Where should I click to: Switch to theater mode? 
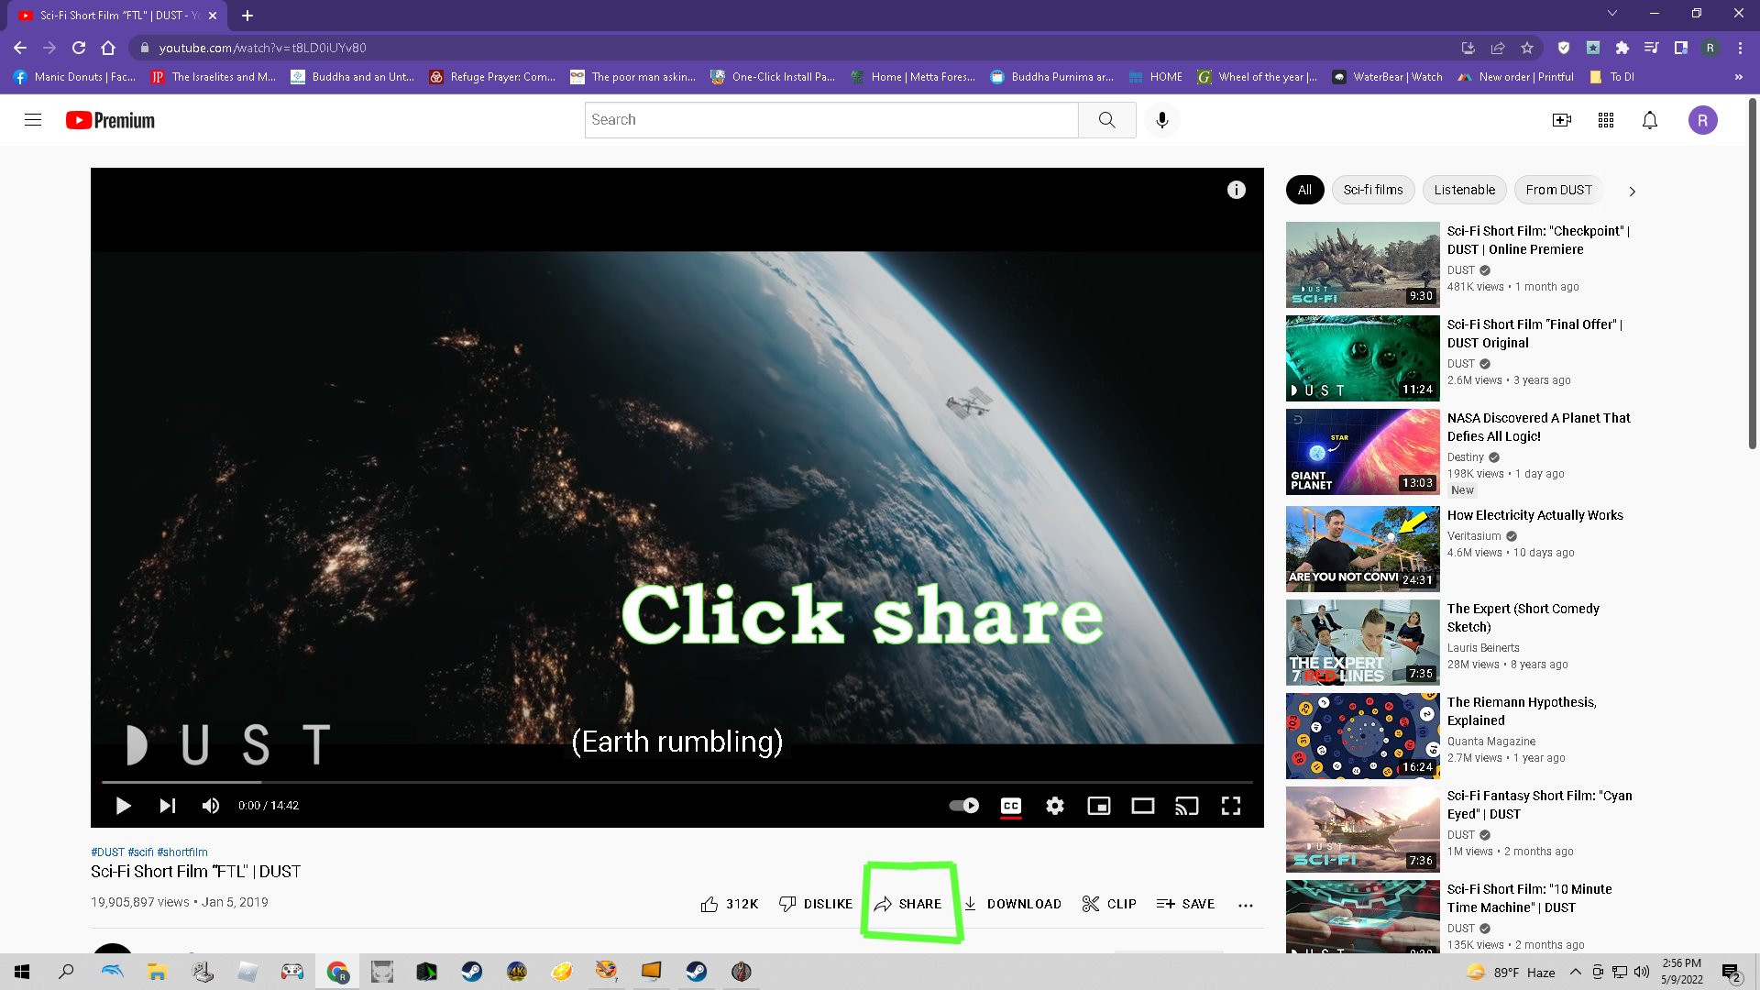(x=1143, y=806)
